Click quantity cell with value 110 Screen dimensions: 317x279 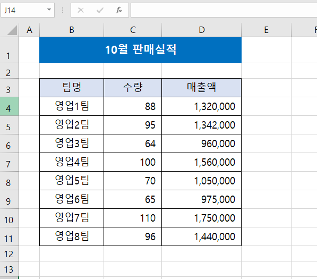pyautogui.click(x=133, y=218)
